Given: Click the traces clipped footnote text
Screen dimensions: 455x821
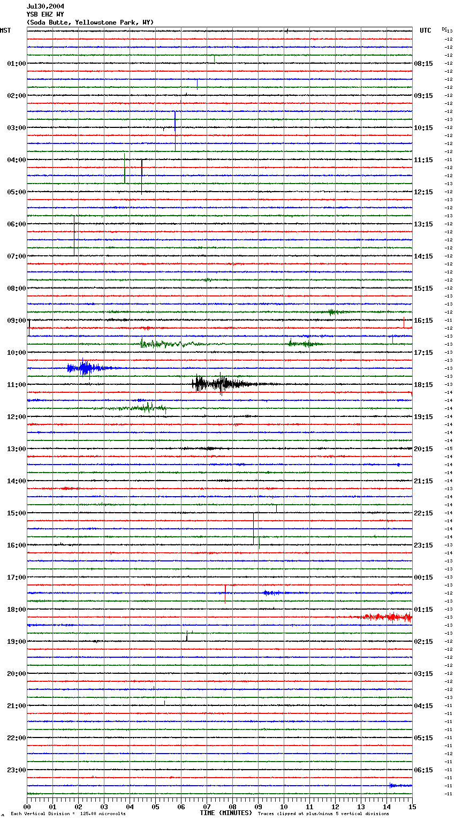Looking at the screenshot, I should pos(323,814).
